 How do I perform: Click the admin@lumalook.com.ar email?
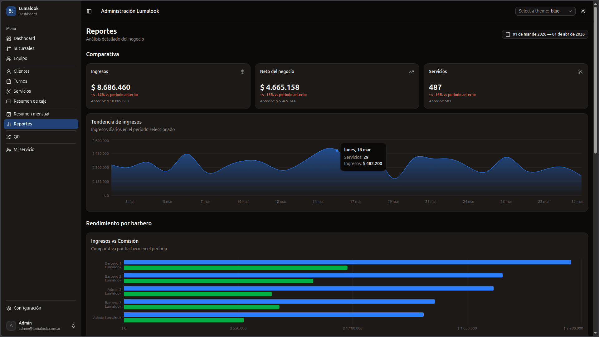[x=40, y=329]
